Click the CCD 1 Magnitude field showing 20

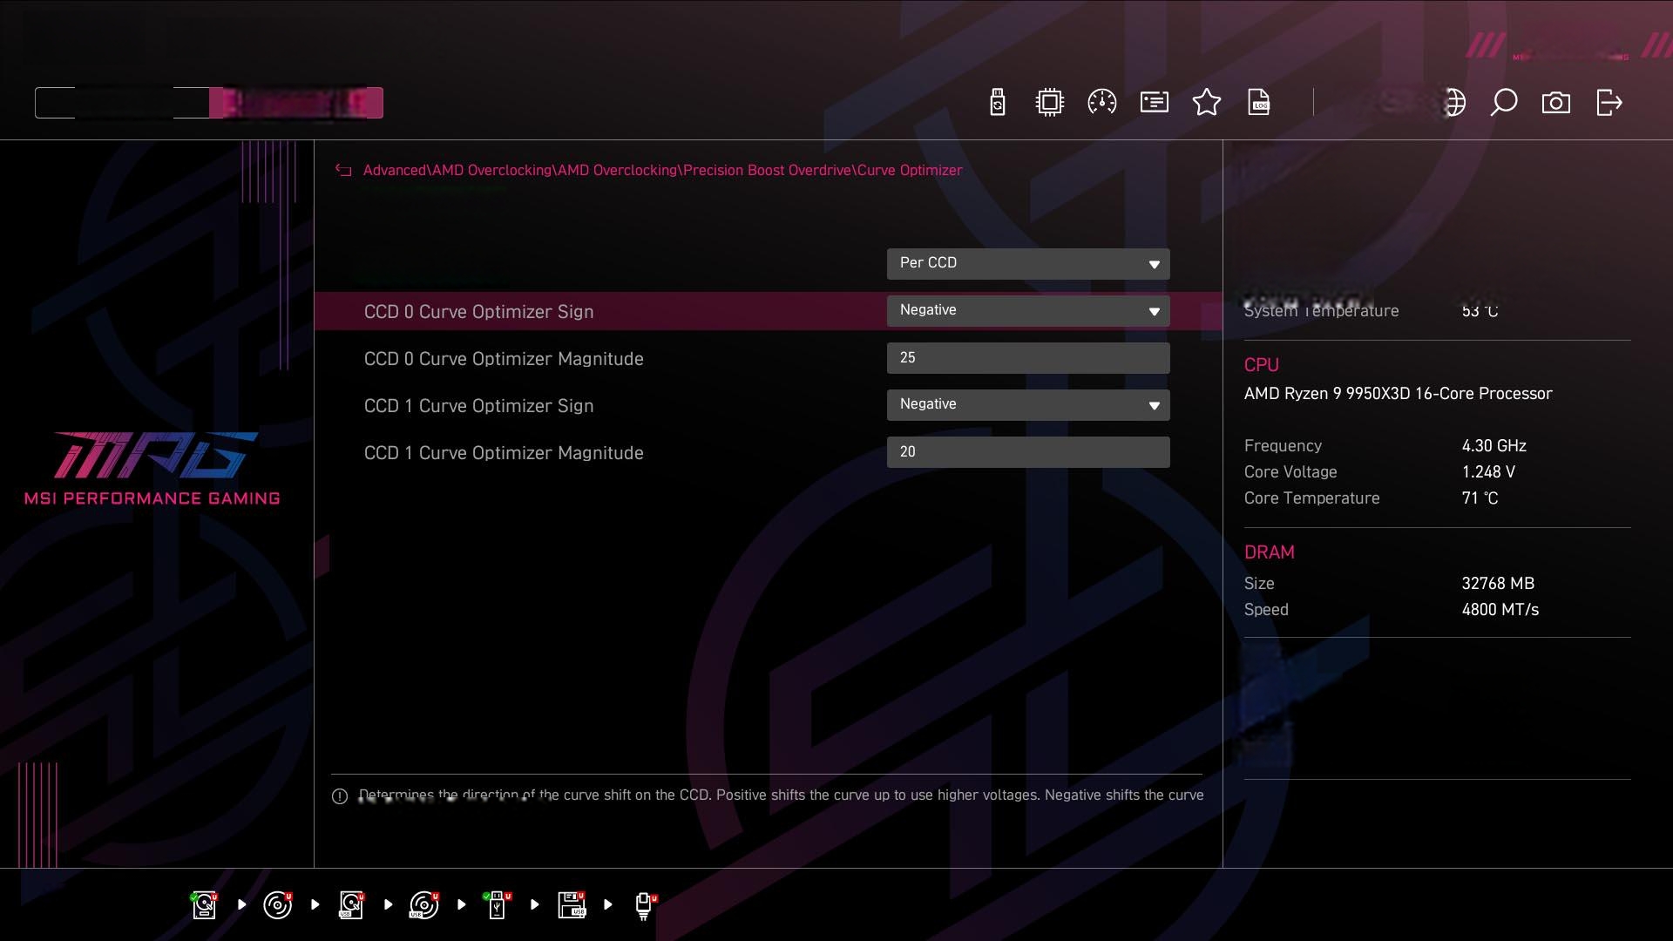click(x=1028, y=452)
